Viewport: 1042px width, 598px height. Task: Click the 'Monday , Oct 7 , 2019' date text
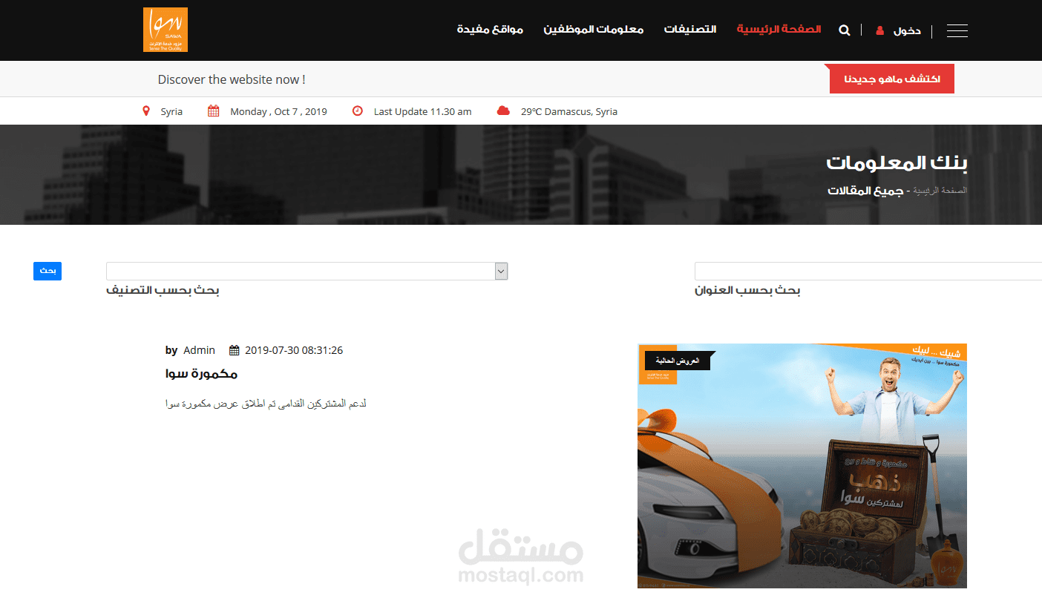point(278,111)
